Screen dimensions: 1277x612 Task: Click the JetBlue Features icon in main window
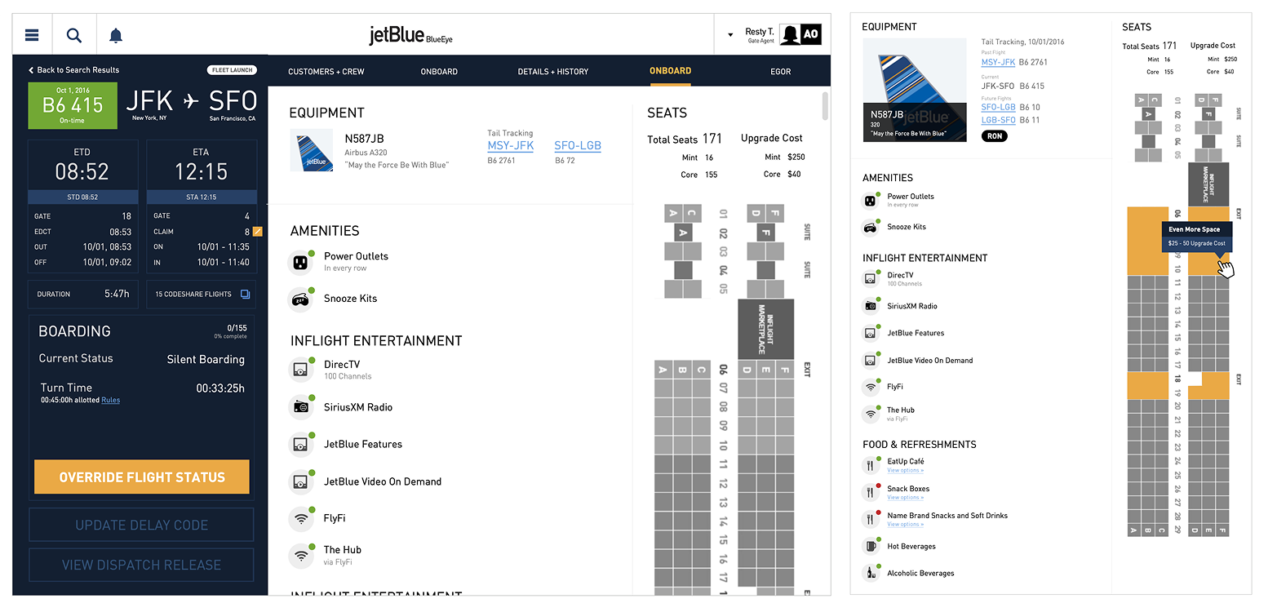300,445
